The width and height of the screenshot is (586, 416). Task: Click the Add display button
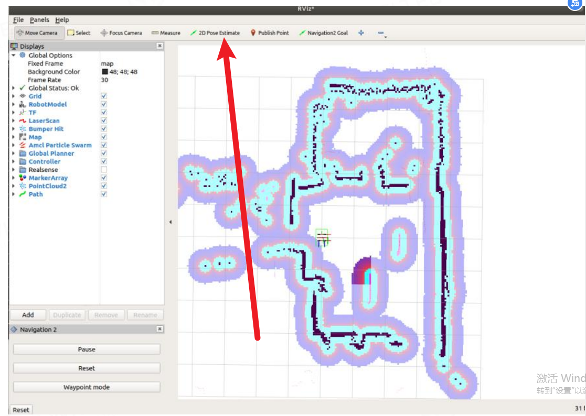[28, 315]
